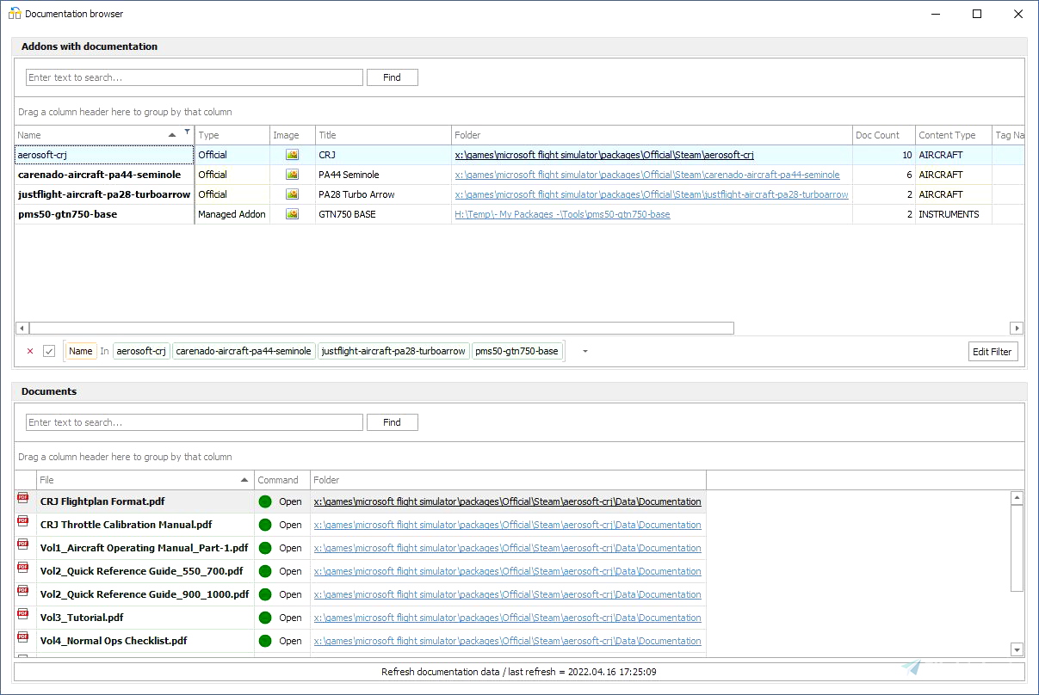Open the Edit Filter dialog
The width and height of the screenshot is (1039, 695).
point(993,351)
